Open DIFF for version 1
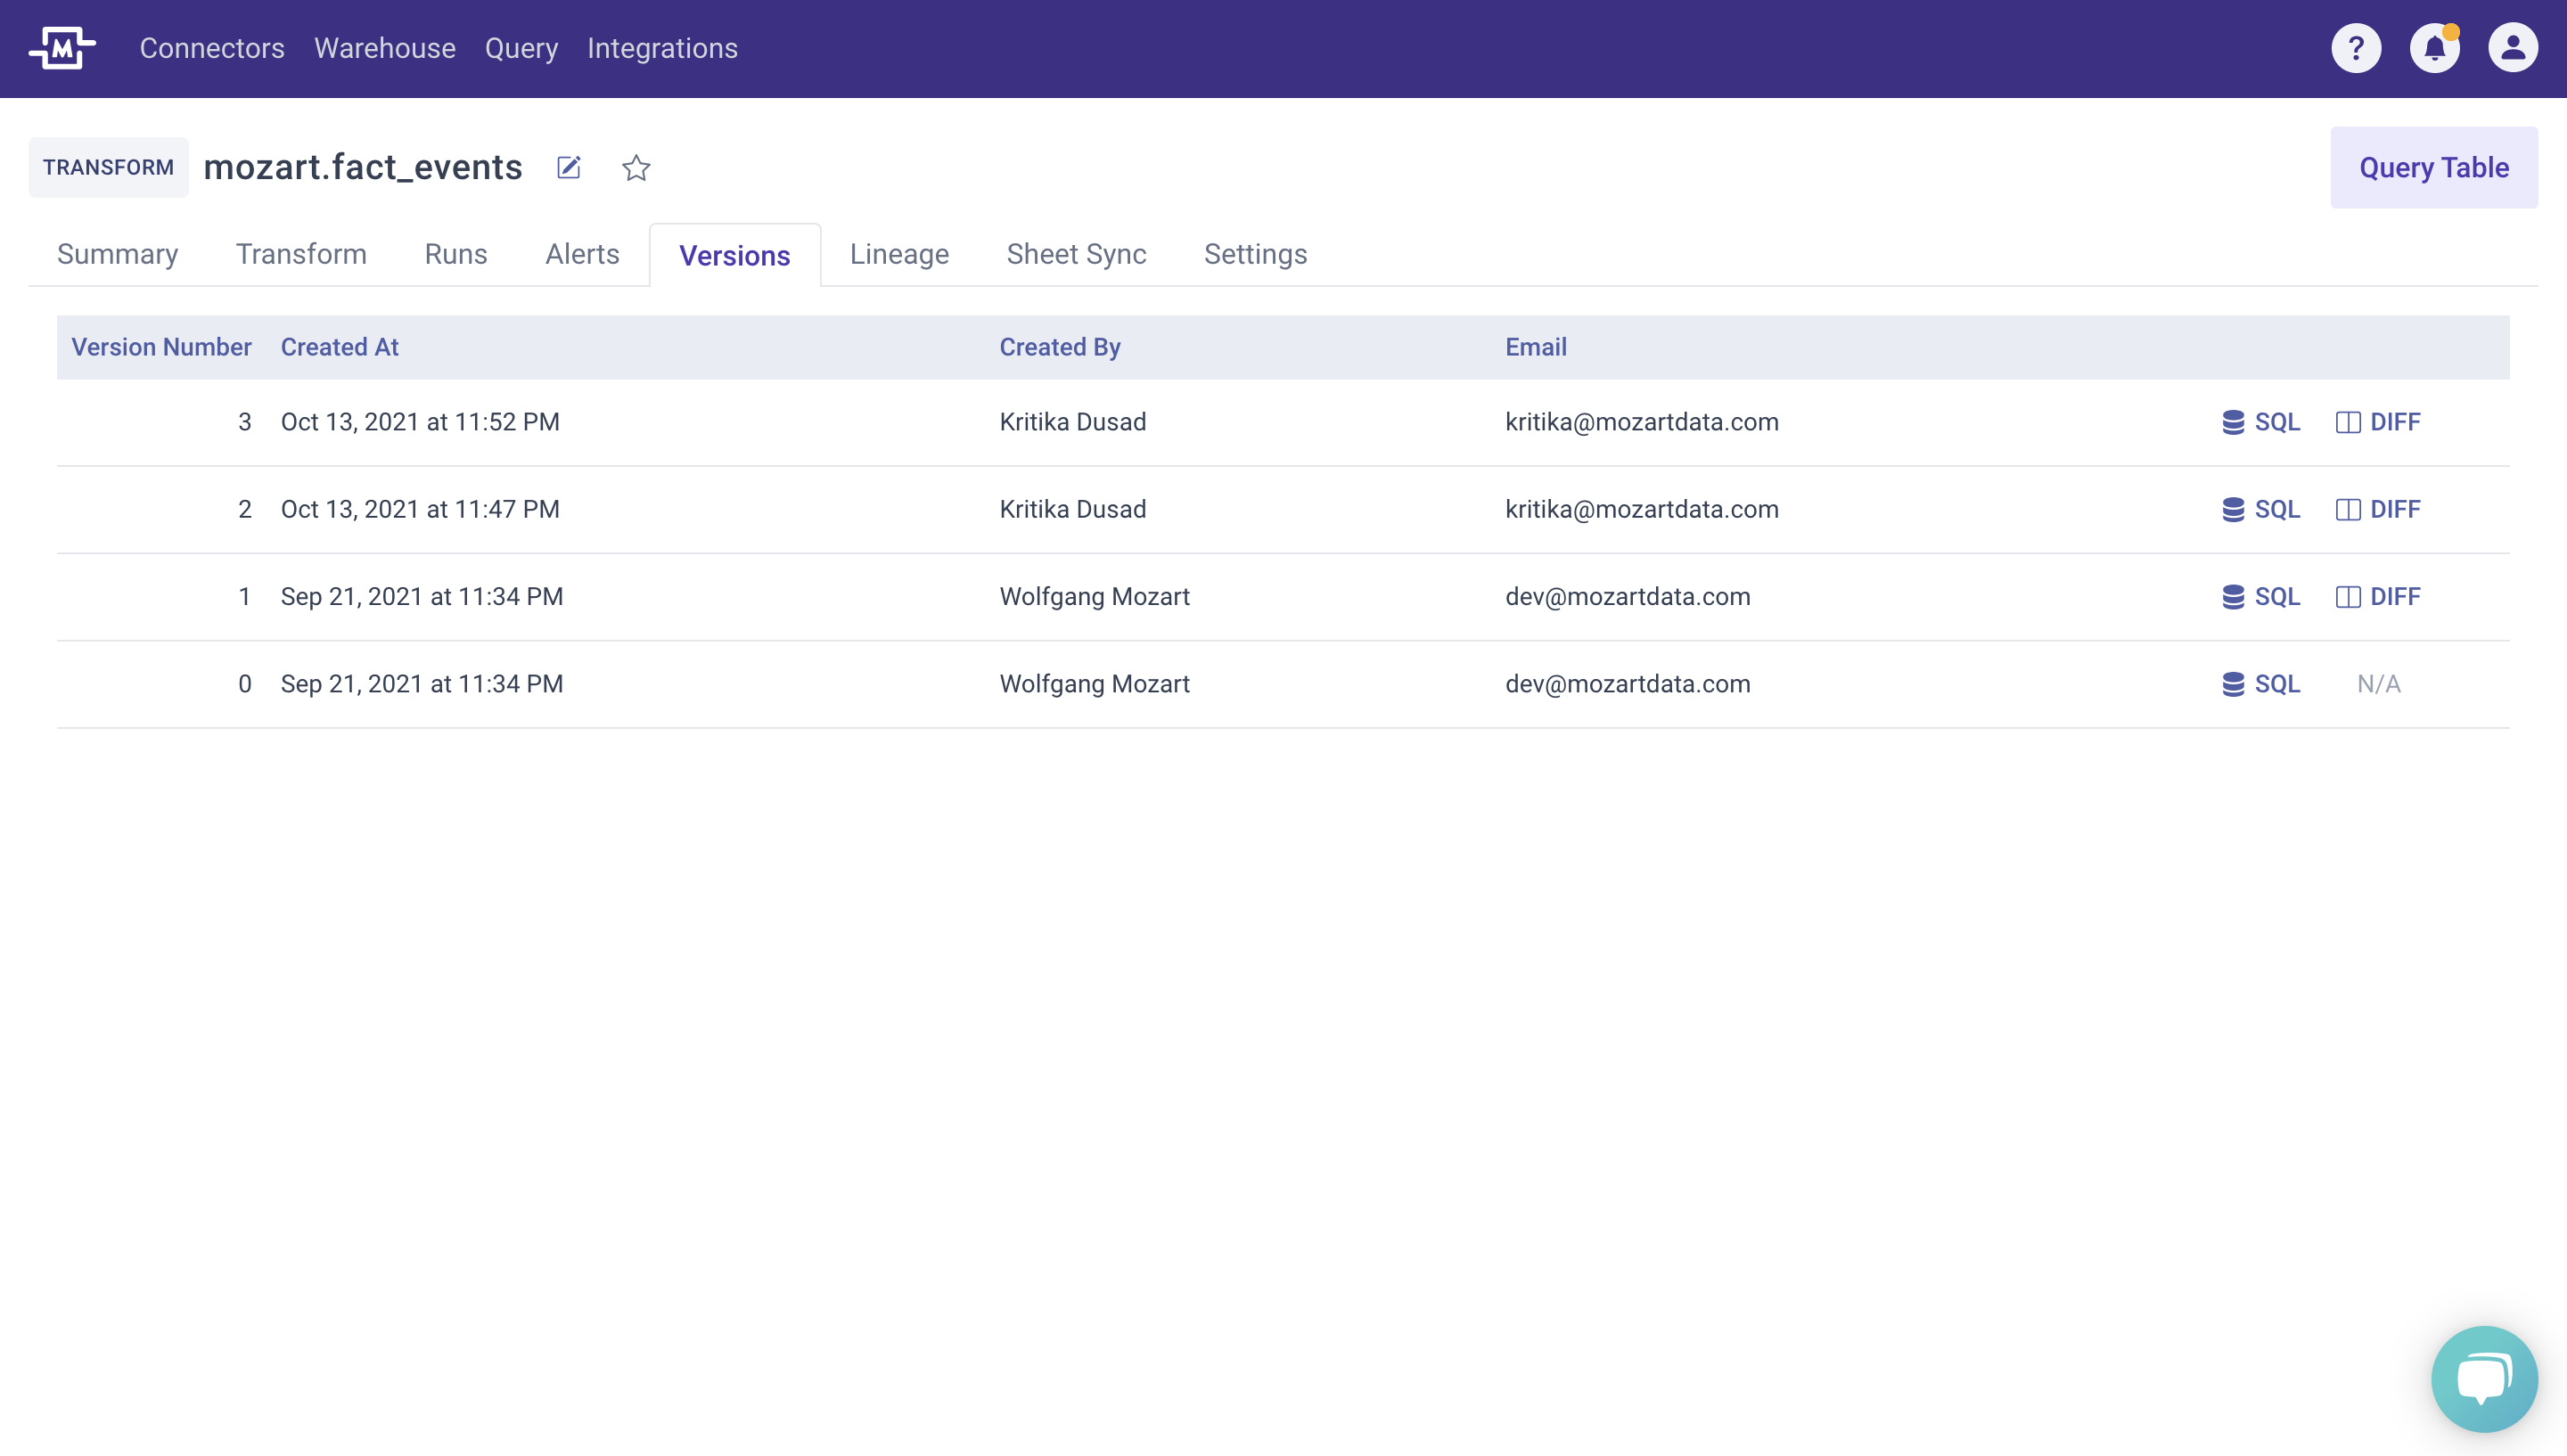 2378,597
